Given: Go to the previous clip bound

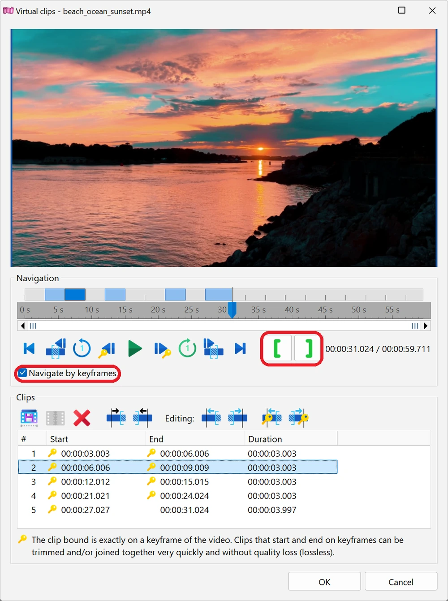Looking at the screenshot, I should click(x=56, y=348).
